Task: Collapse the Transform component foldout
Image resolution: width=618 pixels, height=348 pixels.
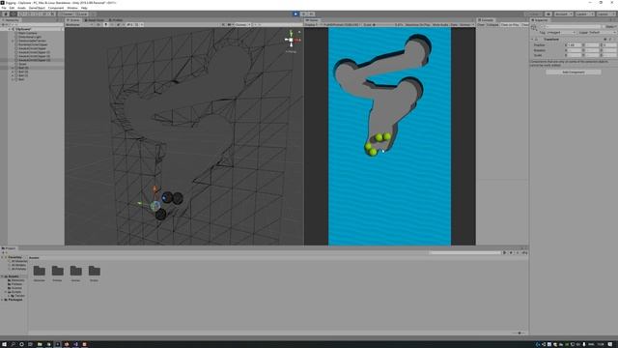Action: tap(532, 40)
